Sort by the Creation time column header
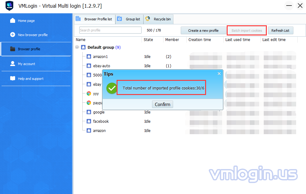 [200, 40]
